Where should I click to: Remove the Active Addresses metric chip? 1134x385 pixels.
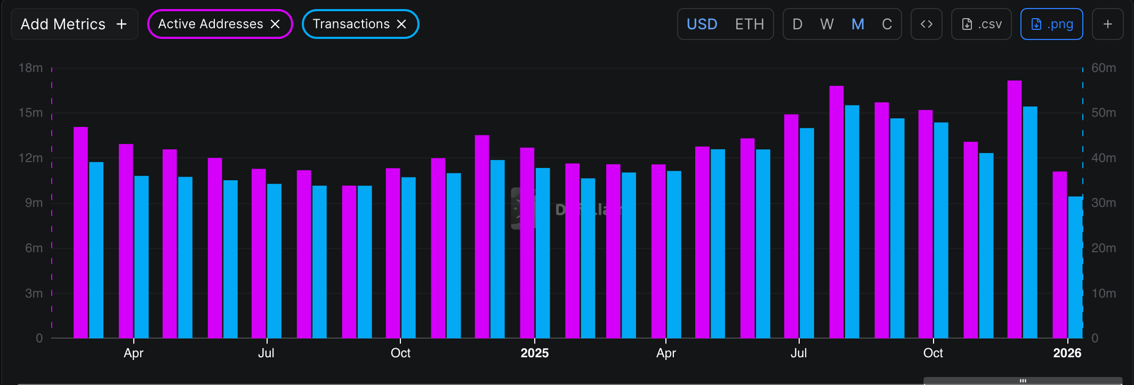coord(275,24)
